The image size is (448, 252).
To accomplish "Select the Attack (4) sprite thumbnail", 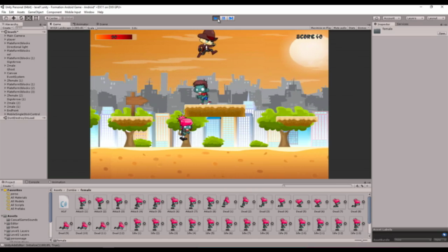I will tap(136, 202).
